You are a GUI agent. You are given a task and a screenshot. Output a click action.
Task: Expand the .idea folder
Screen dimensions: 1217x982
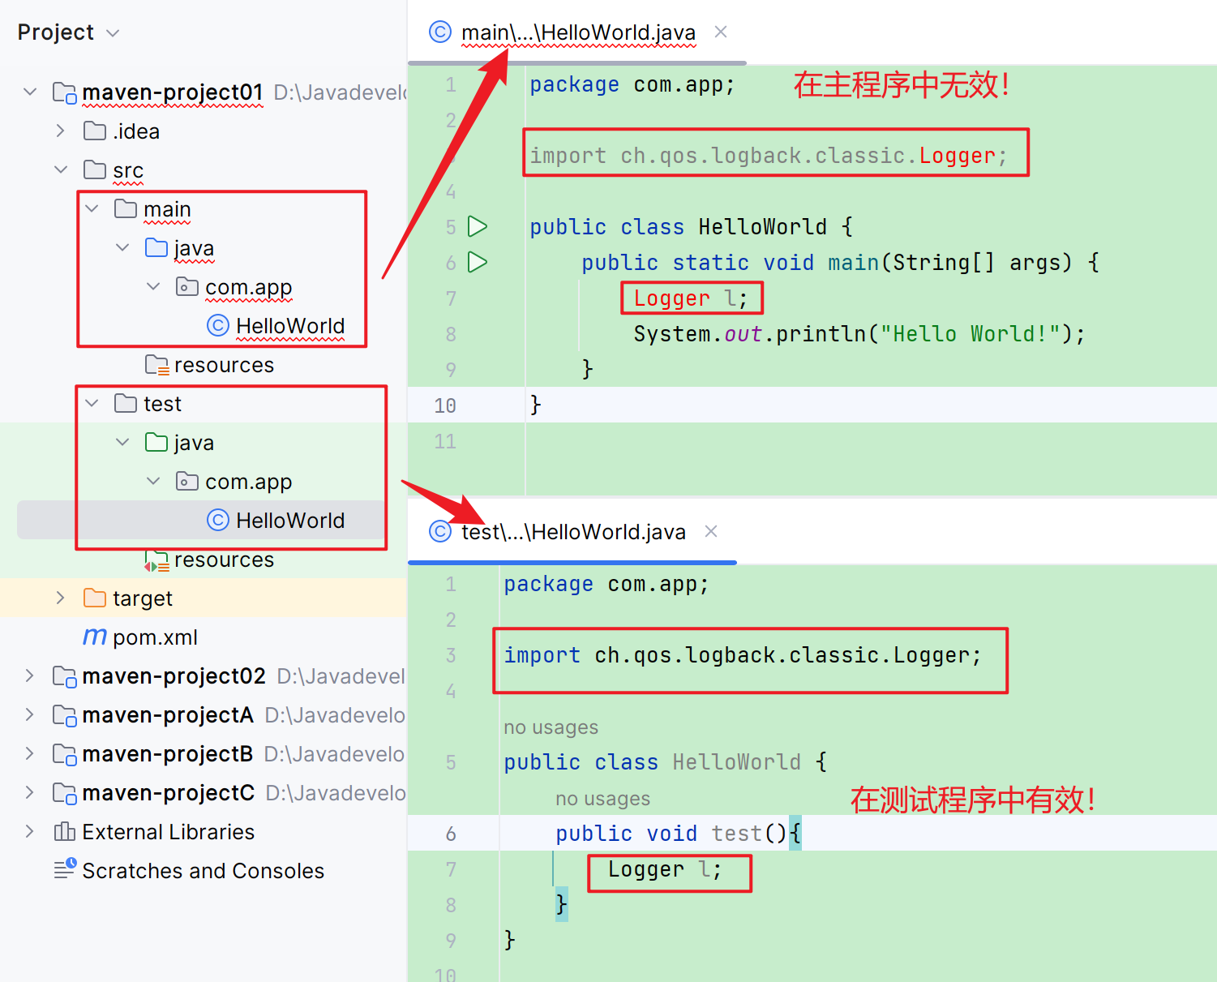tap(60, 131)
